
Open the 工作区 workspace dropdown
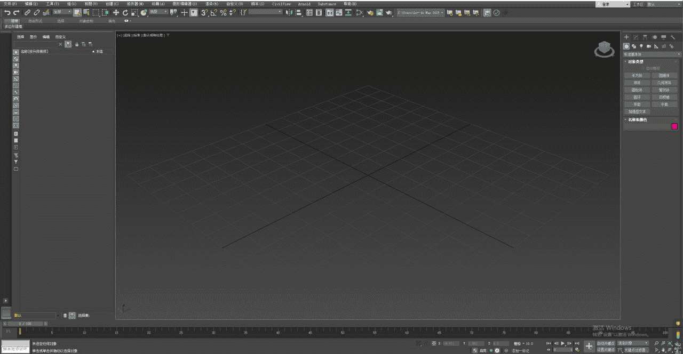[x=664, y=4]
